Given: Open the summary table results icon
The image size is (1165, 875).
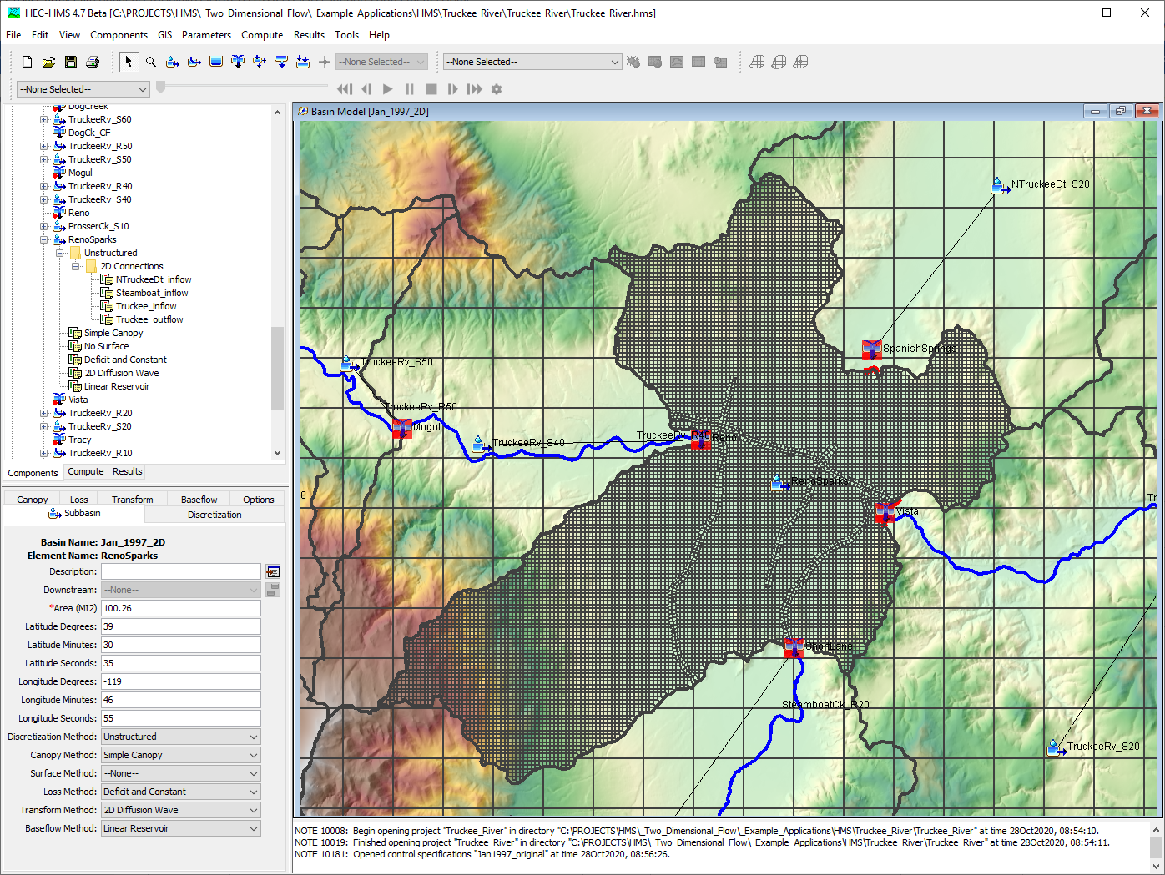Looking at the screenshot, I should point(698,62).
